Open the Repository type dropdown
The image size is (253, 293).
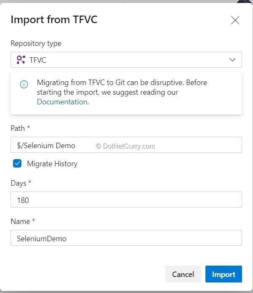point(126,60)
